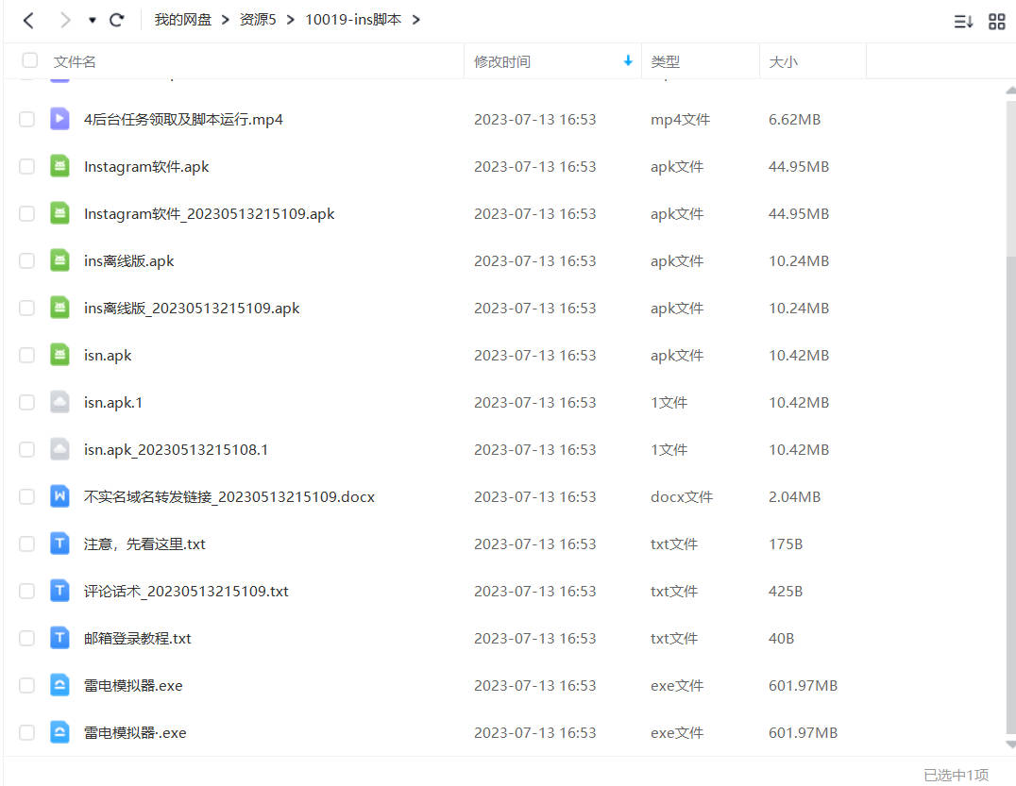Select file name 4后台任务领取及脚本运行.mp4
This screenshot has height=786, width=1016.
[183, 120]
